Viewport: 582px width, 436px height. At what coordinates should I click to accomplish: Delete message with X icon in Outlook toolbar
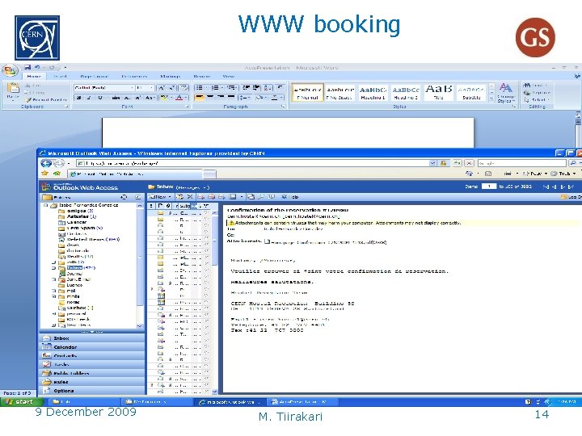click(190, 197)
